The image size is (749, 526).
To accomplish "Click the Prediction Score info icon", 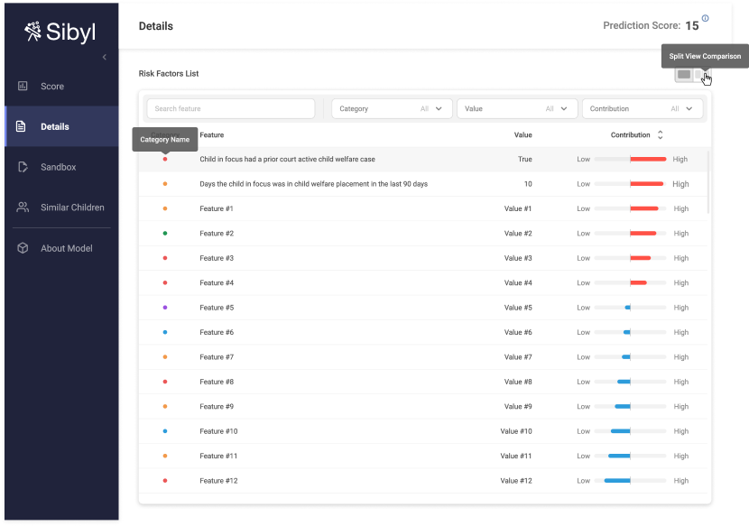I will point(705,18).
